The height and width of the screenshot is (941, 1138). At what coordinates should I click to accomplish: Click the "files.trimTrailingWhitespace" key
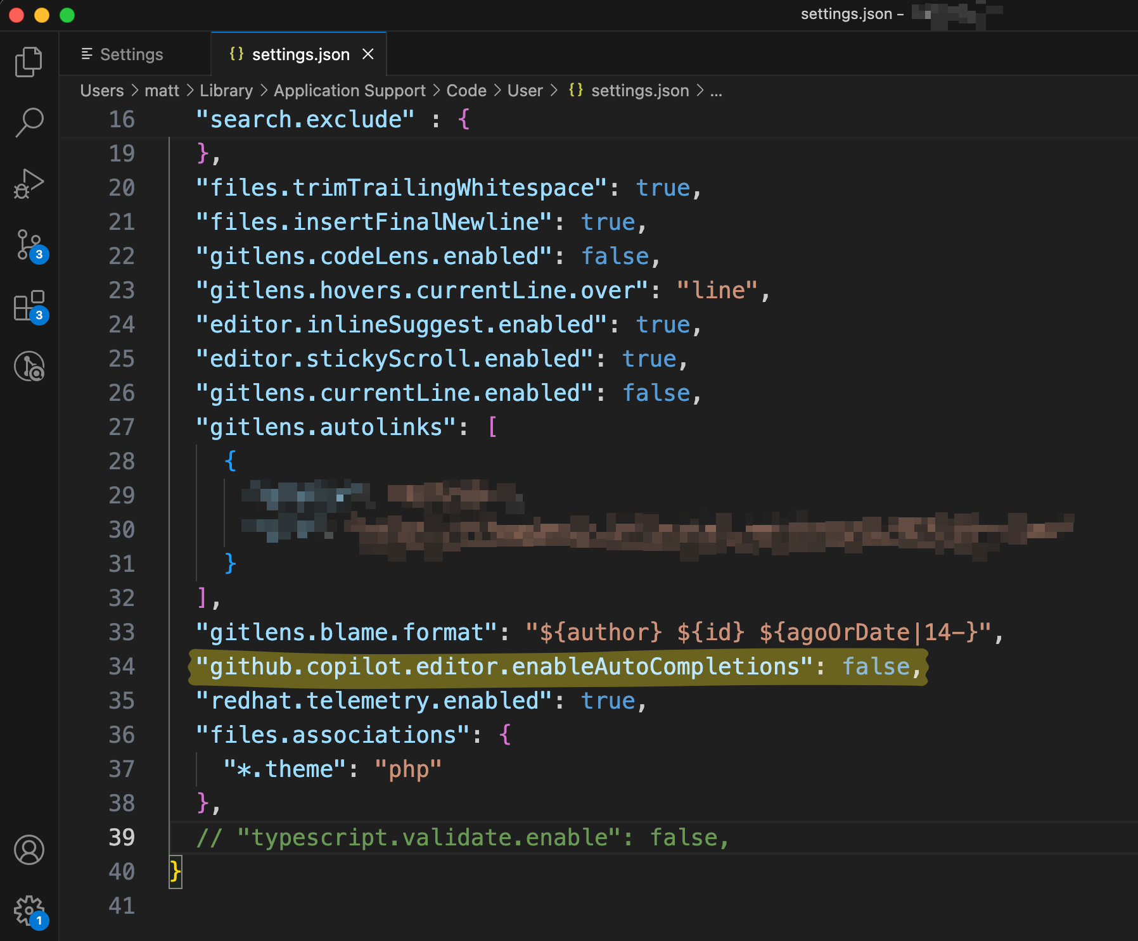click(402, 188)
